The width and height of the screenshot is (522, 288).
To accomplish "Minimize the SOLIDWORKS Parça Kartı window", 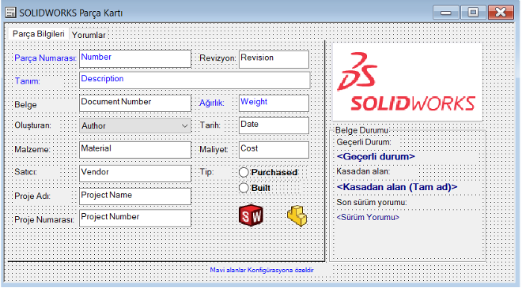I will point(446,13).
